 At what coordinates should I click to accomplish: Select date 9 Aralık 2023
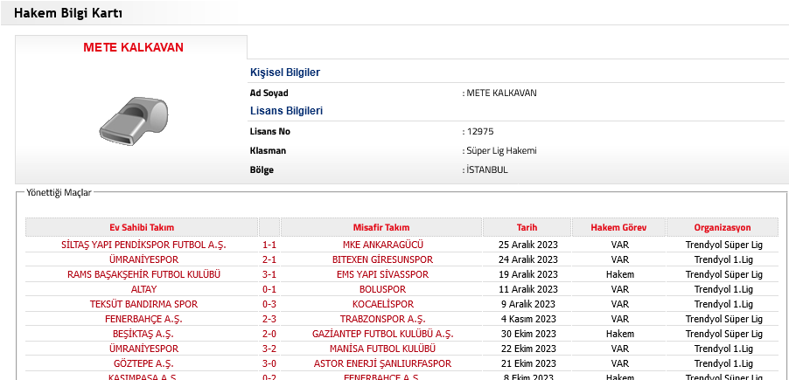tap(527, 305)
